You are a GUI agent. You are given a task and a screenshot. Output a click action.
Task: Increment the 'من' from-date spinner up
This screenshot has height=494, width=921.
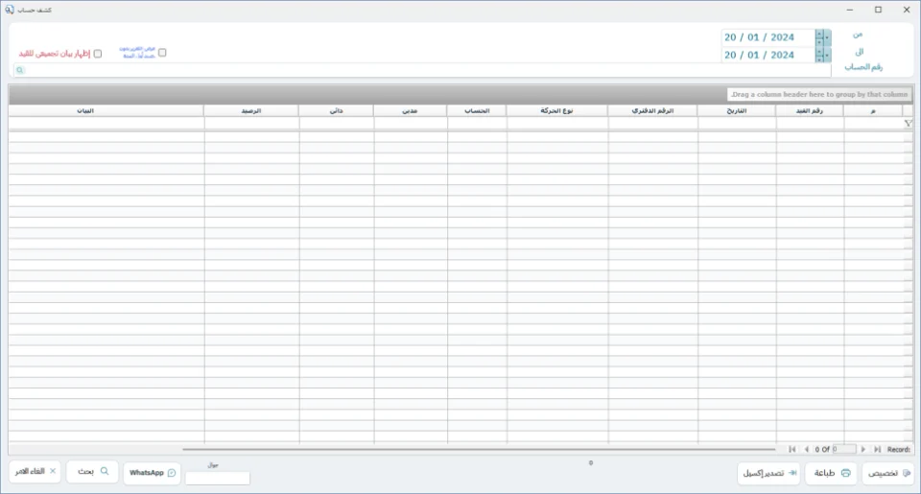pos(819,35)
